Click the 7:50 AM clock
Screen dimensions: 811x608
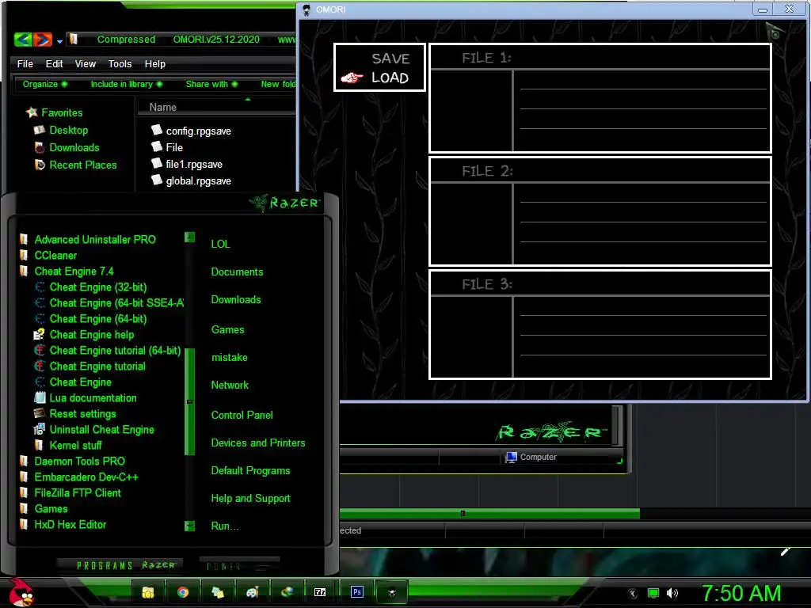coord(741,593)
